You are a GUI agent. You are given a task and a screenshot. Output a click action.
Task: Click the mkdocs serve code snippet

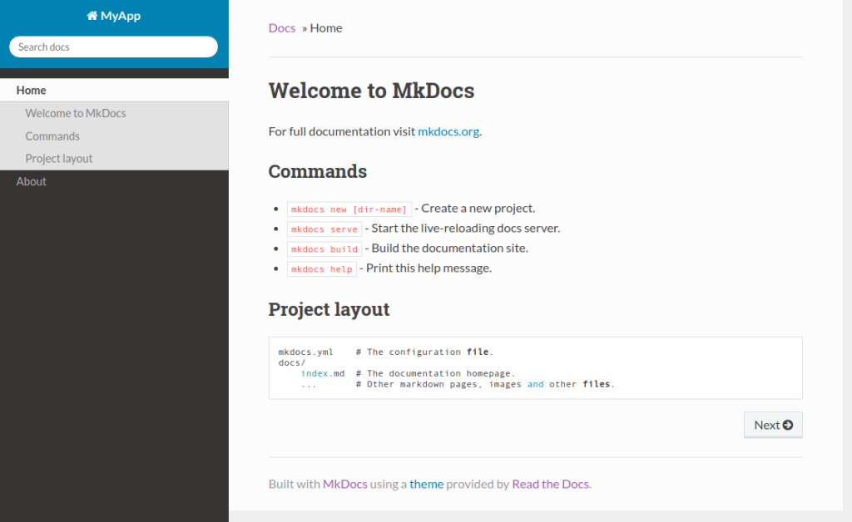pos(324,229)
